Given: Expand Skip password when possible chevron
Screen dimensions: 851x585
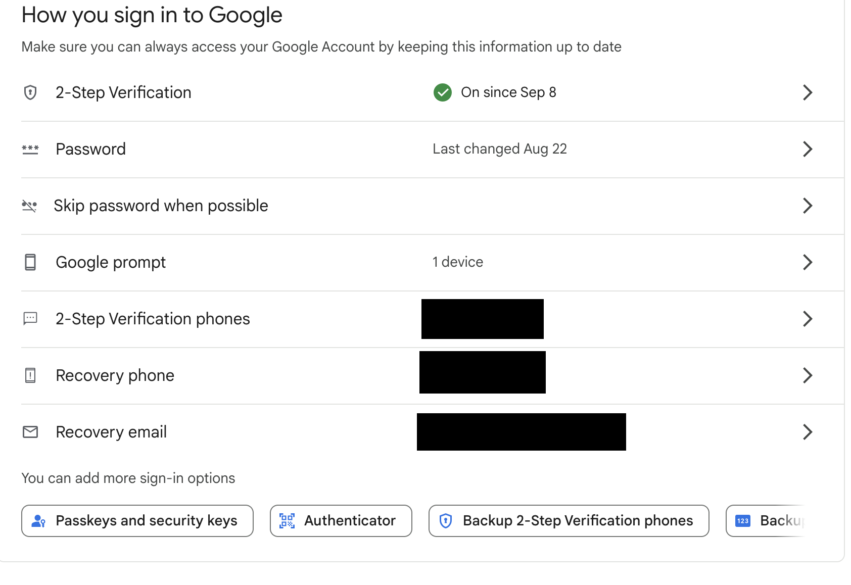Looking at the screenshot, I should click(807, 206).
